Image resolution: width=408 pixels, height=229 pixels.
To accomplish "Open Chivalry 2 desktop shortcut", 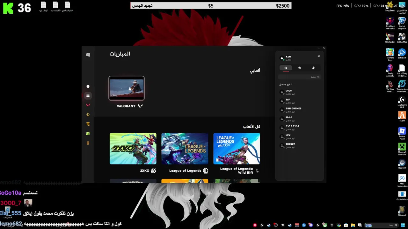I will click(402, 211).
